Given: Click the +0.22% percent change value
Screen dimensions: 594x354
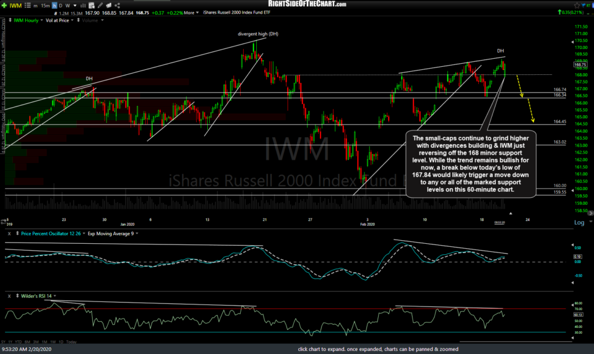Looking at the screenshot, I should point(175,13).
